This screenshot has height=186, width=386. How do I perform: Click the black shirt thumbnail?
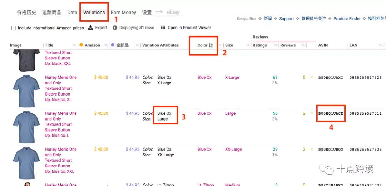pyautogui.click(x=26, y=60)
